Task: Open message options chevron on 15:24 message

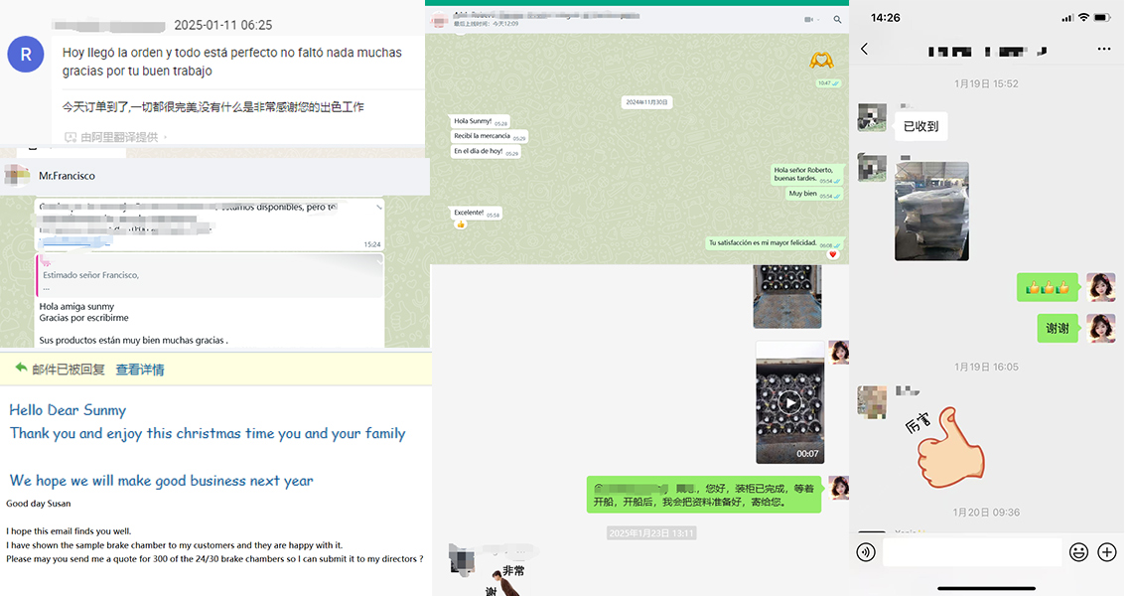Action: [x=377, y=207]
